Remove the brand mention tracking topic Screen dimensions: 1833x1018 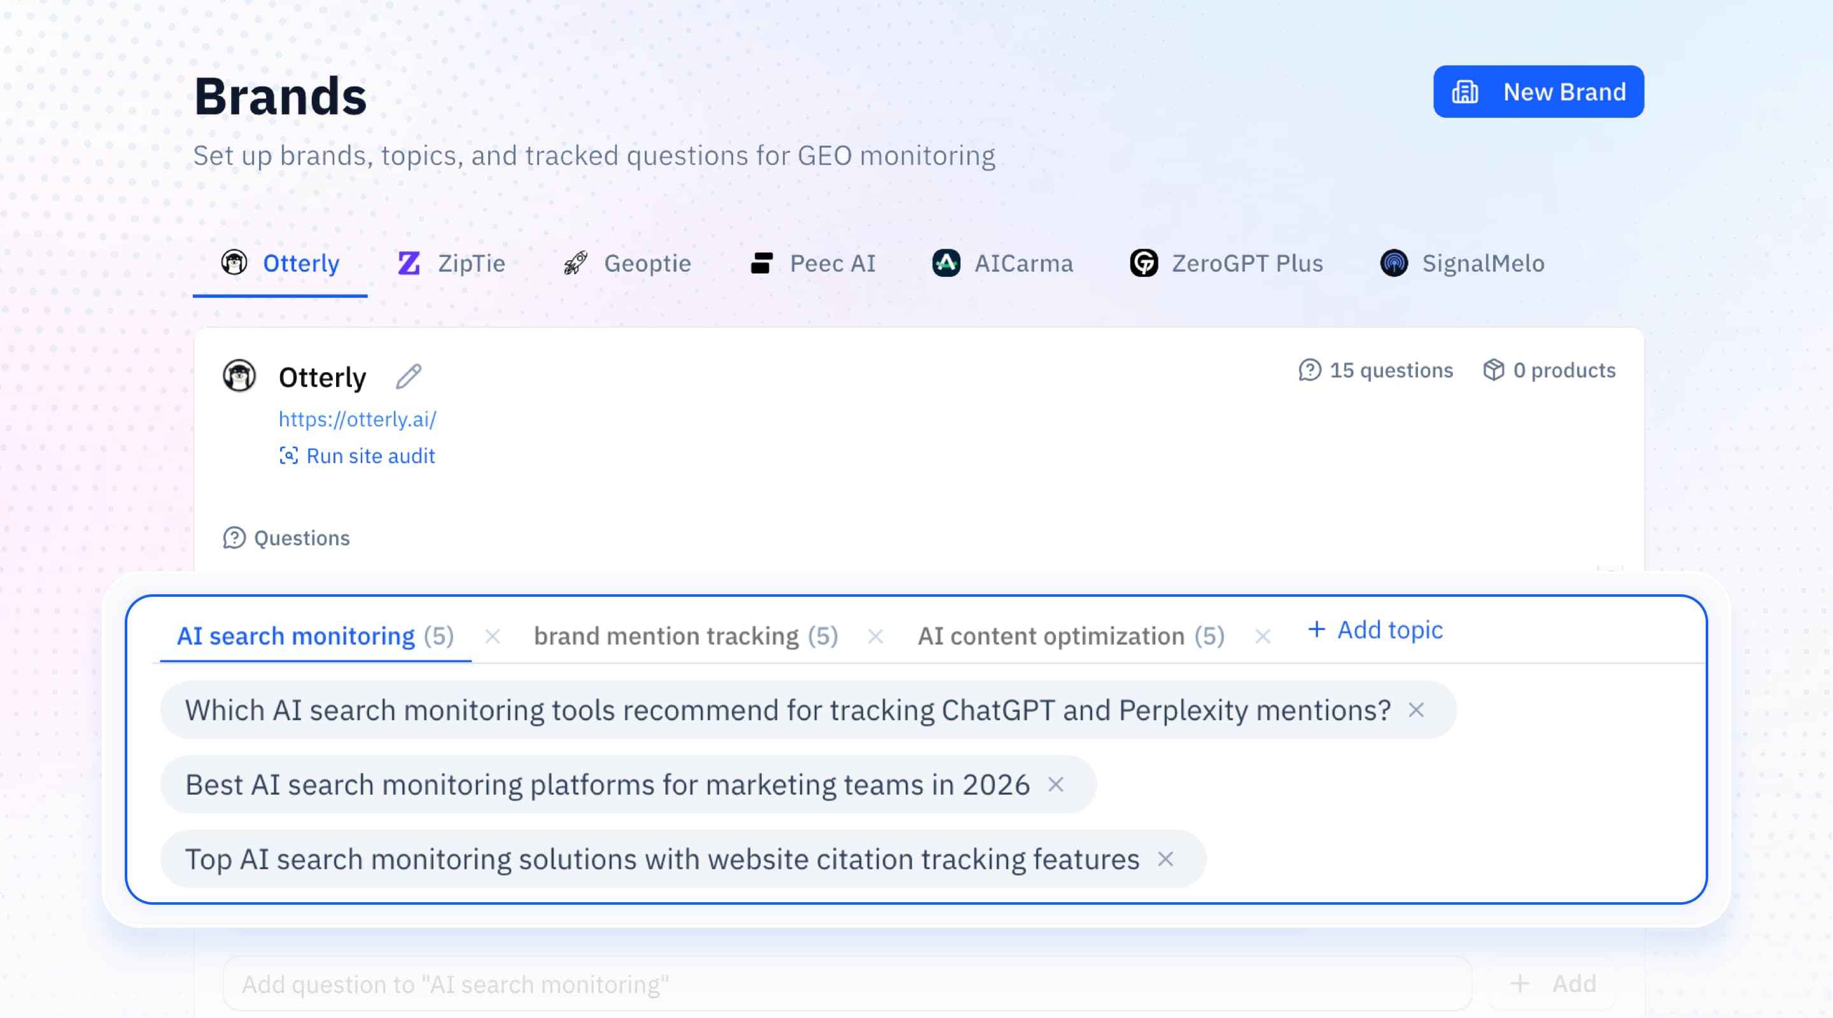[x=875, y=636]
